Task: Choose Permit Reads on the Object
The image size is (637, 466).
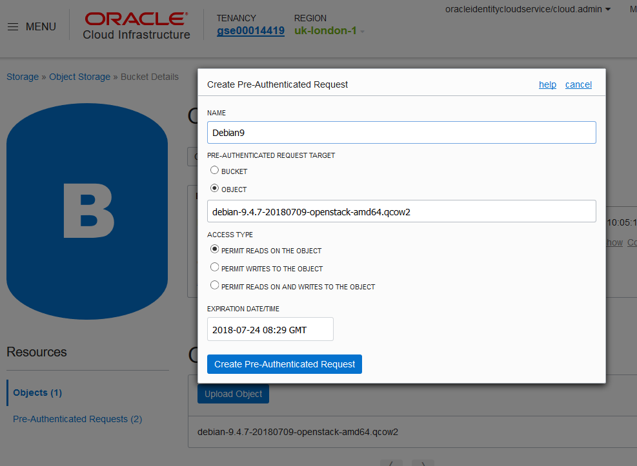Action: point(214,249)
